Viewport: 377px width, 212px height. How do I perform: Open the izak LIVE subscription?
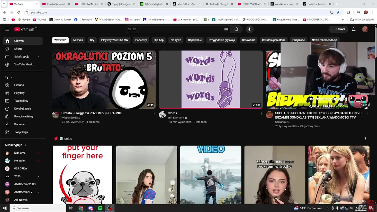[x=22, y=153]
